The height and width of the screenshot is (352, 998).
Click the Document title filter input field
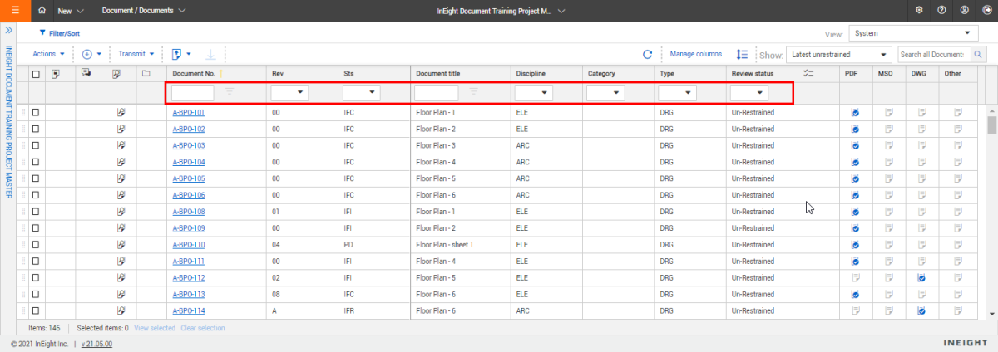pyautogui.click(x=436, y=93)
